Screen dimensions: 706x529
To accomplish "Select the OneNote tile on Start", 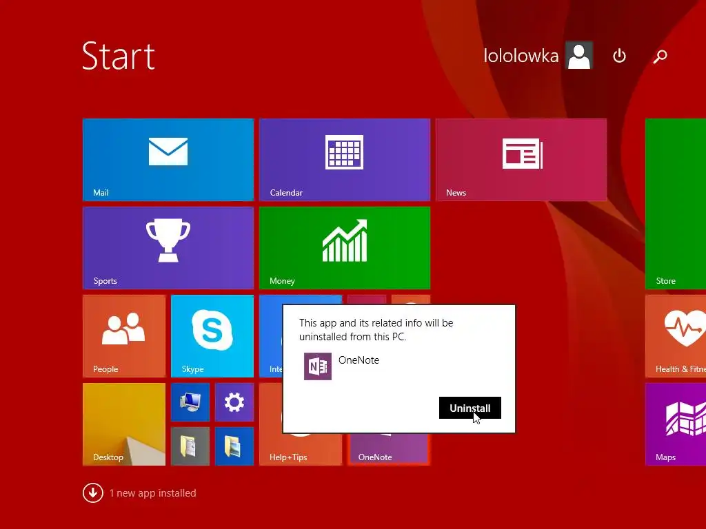I will [x=389, y=449].
